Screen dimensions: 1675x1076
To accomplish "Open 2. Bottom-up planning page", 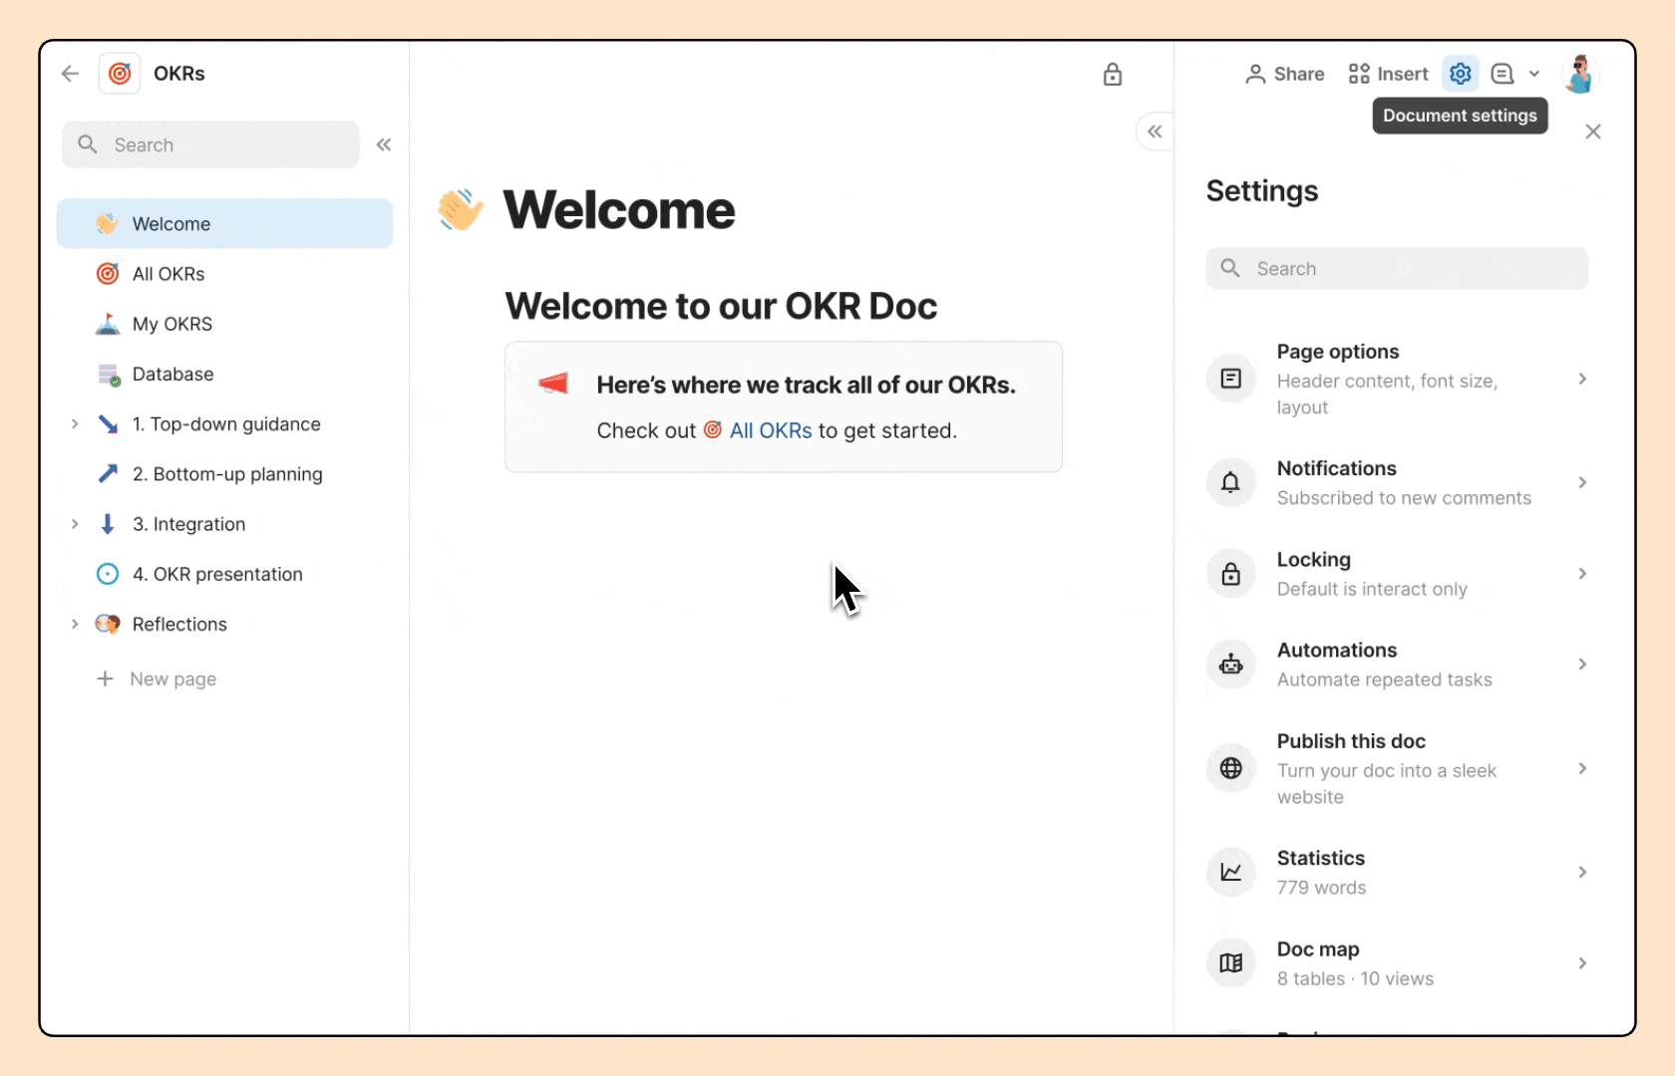I will point(225,474).
